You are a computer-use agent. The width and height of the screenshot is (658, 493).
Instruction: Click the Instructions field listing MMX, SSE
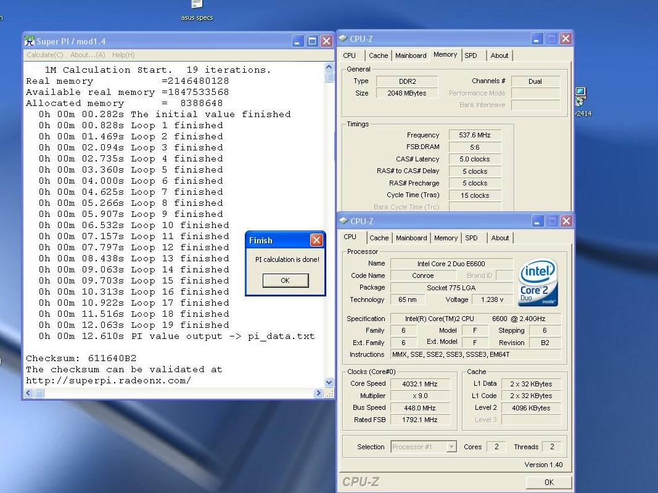(x=476, y=354)
